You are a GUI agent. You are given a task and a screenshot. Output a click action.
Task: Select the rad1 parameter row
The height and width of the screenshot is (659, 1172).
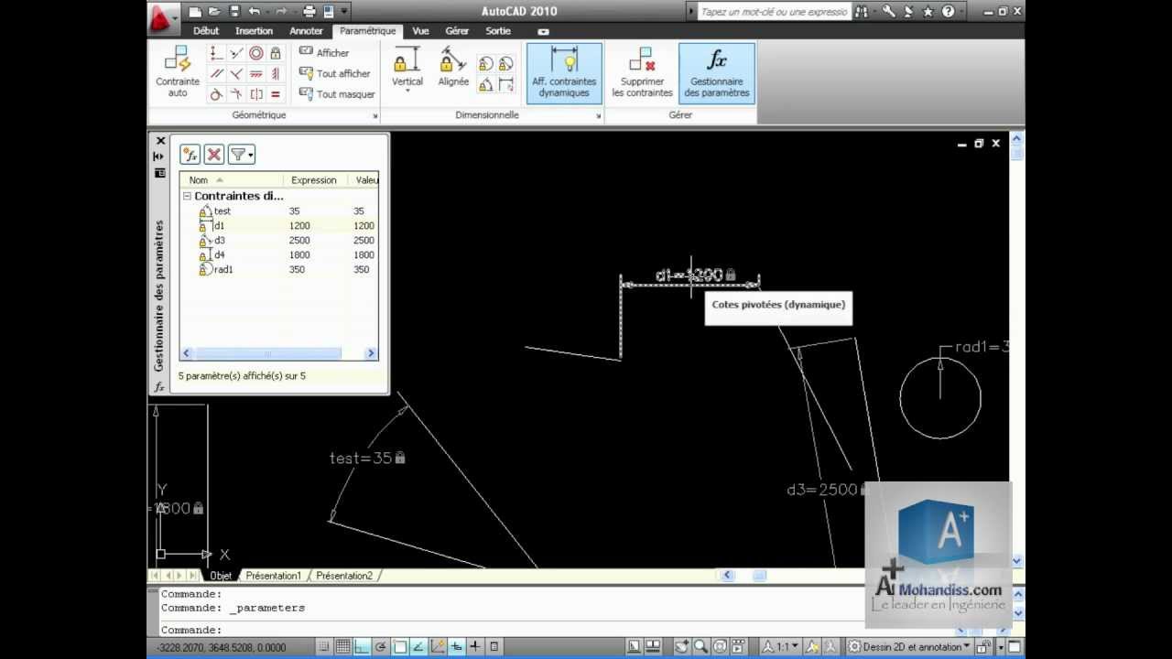tap(279, 269)
